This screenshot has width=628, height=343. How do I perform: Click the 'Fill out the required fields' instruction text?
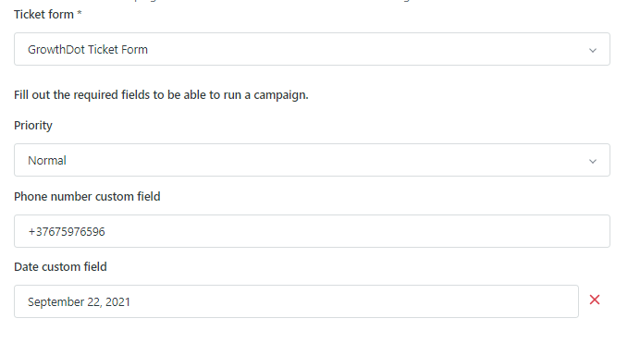coord(161,95)
